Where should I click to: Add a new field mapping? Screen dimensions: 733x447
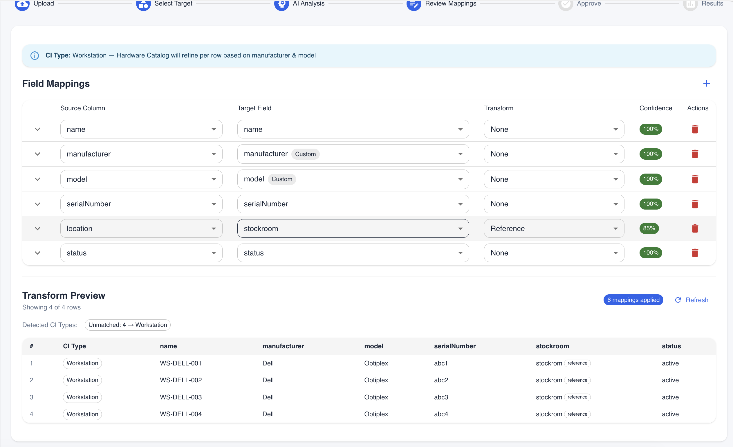click(706, 83)
